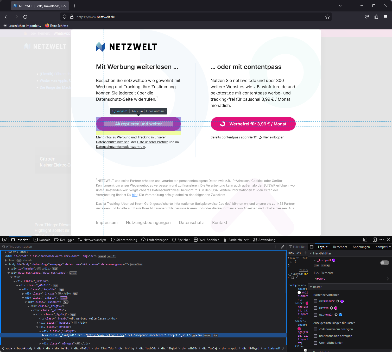392x352 pixels.
Task: Click the color swatch next to div#tn
Action: [336, 308]
